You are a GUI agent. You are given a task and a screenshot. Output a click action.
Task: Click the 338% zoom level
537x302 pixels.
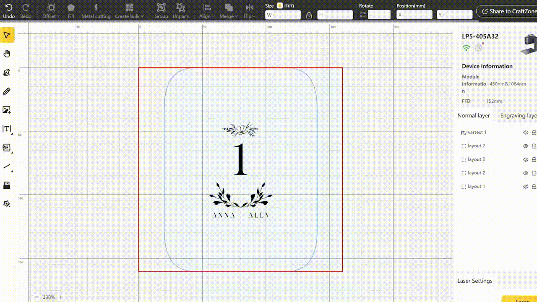[x=49, y=297]
